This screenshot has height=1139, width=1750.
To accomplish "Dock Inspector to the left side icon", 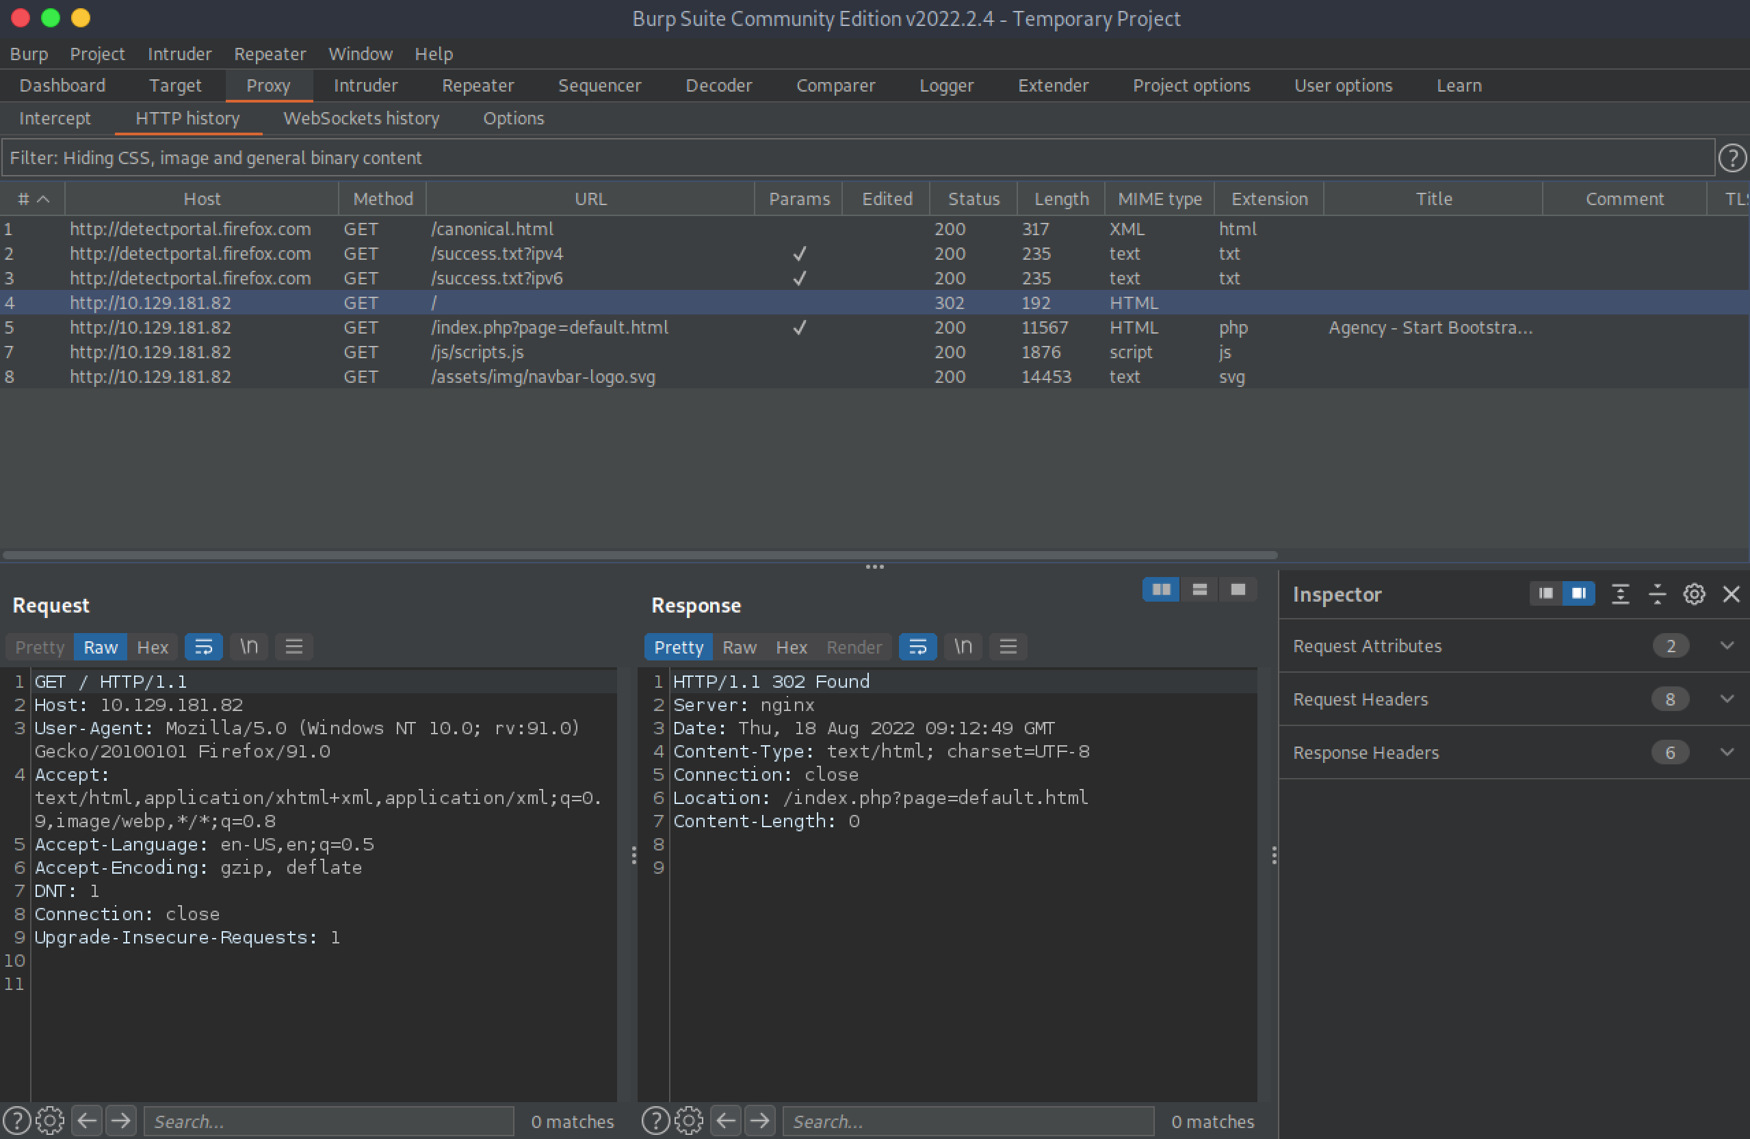I will click(x=1545, y=593).
